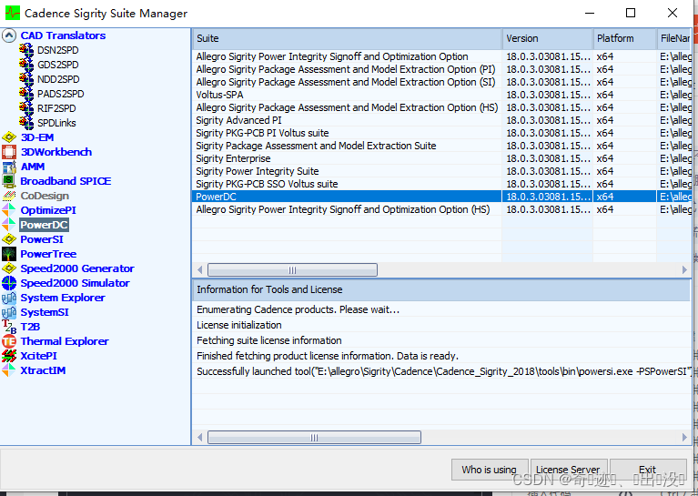698x496 pixels.
Task: Sort by the Version column header
Action: [x=548, y=38]
